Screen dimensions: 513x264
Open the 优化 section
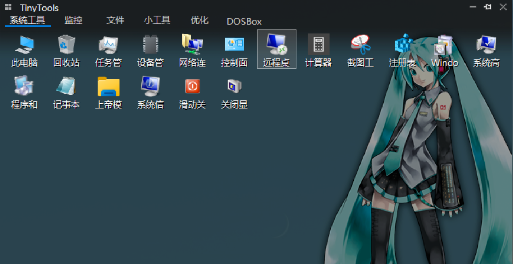click(199, 21)
